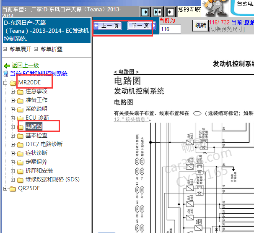Image resolution: width=254 pixels, height=233 pixels.
Task: Click the 菜单折叠 list icon
Action: tap(36, 49)
